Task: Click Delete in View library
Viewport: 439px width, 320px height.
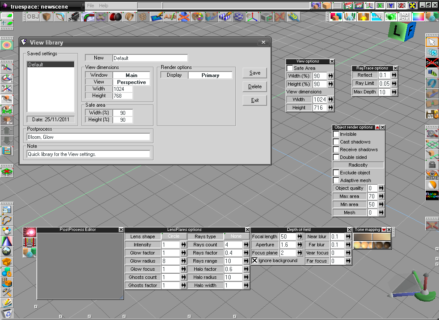Action: point(255,87)
